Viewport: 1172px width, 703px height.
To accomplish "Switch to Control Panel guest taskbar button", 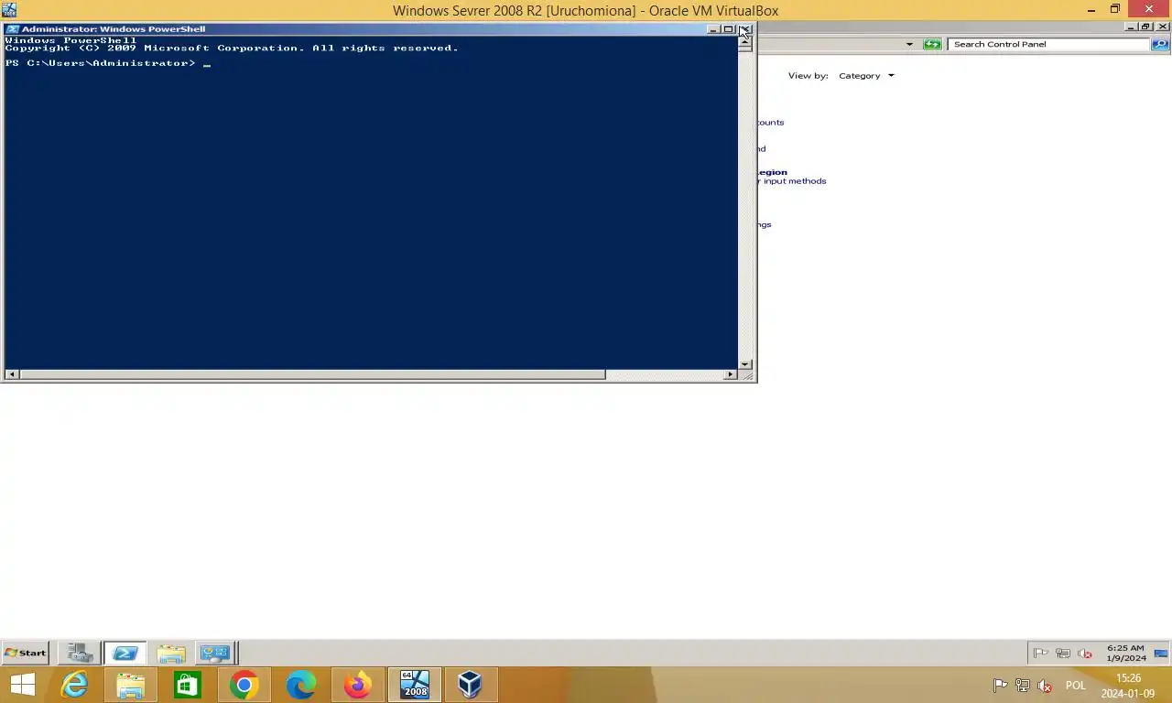I will [216, 653].
